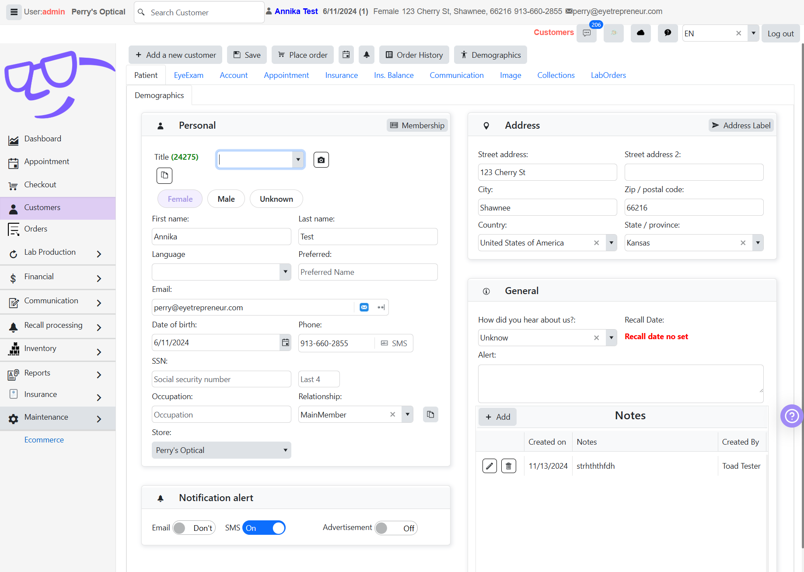
Task: Select Unknown gender
Action: coord(276,199)
